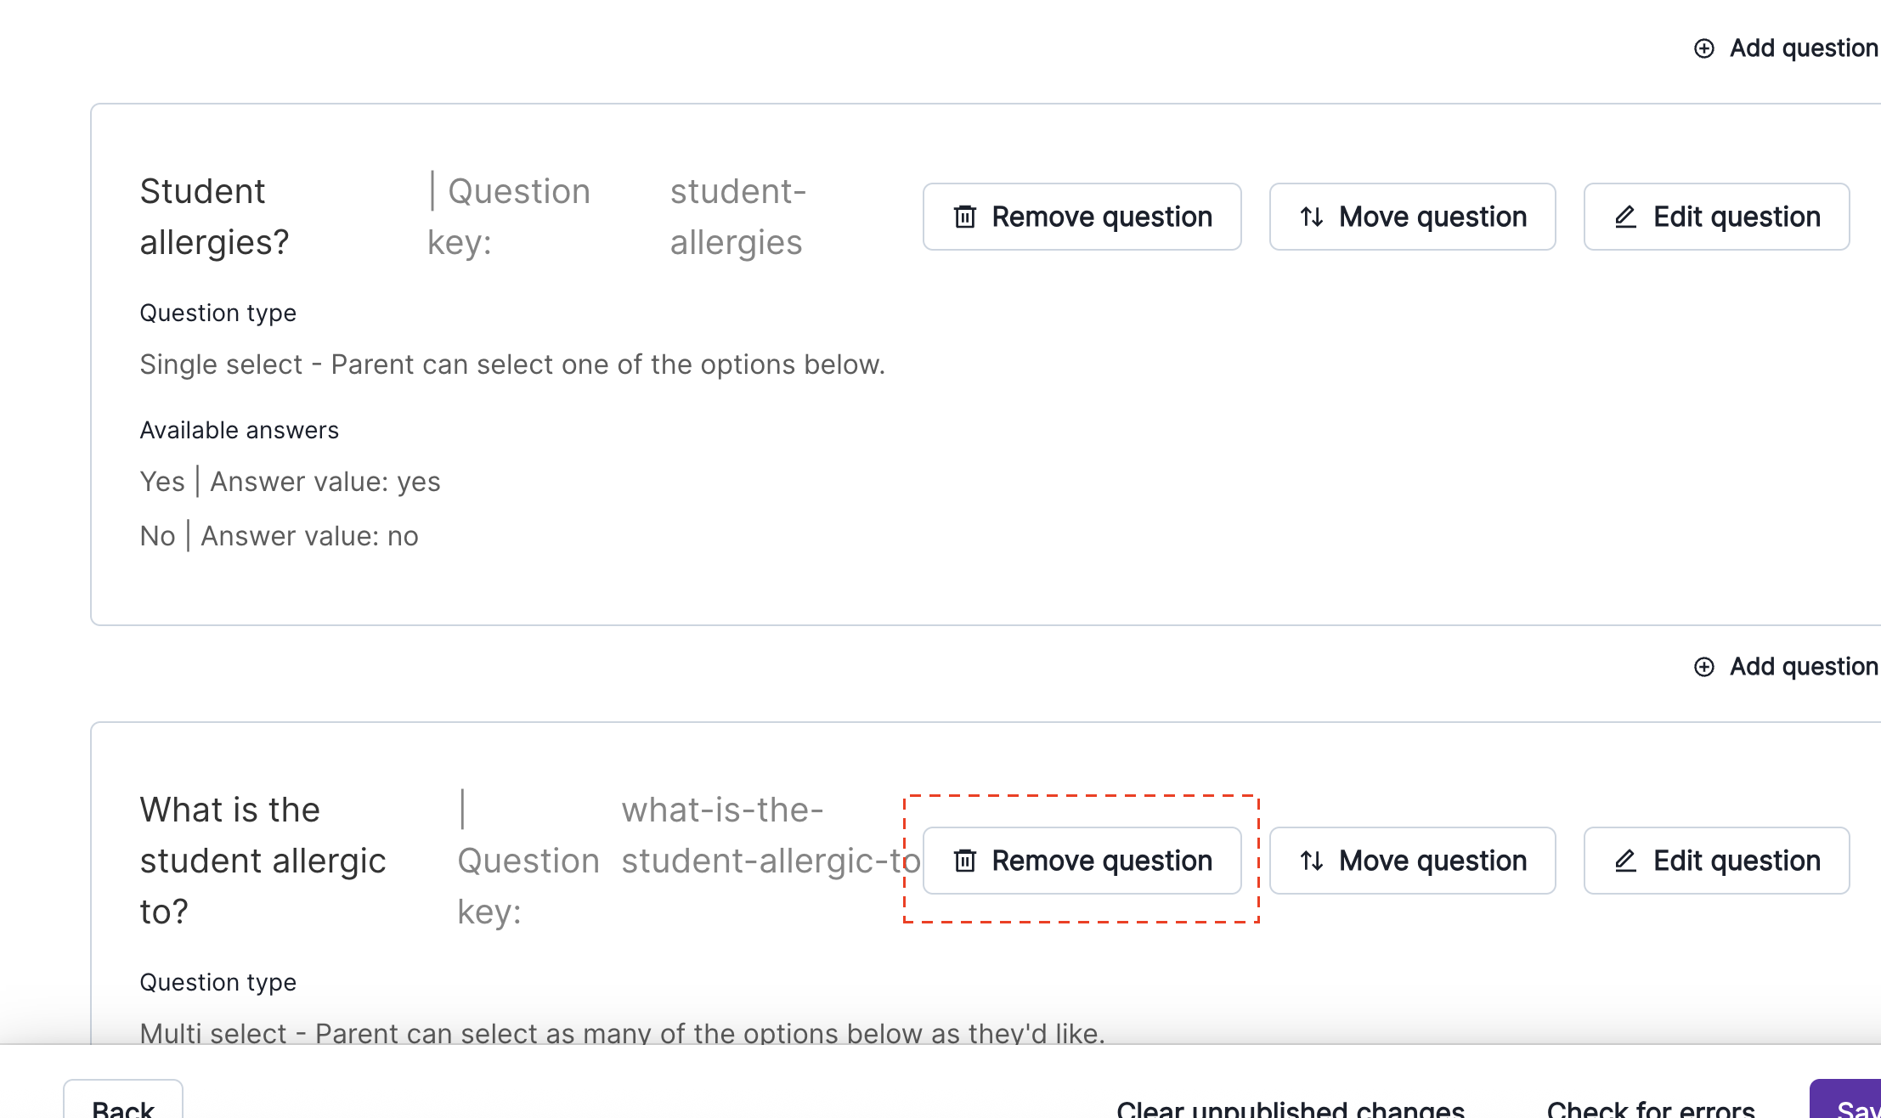Select 'What is the student allergic to?' title
1881x1118 pixels.
point(263,861)
